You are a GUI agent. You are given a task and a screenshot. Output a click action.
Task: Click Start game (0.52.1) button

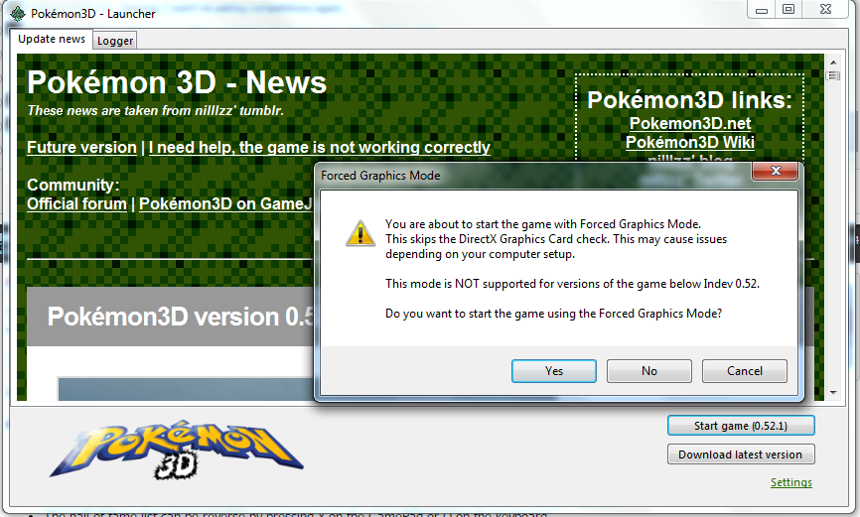coord(741,426)
